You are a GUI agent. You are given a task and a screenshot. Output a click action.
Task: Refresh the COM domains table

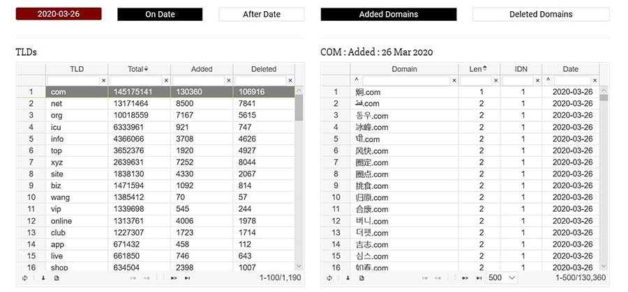tap(329, 278)
